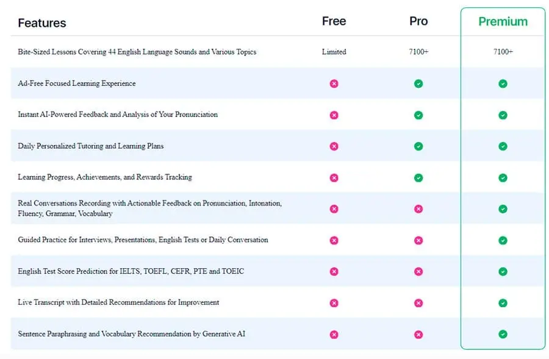Image resolution: width=549 pixels, height=359 pixels.
Task: Click Free cross in Learning Progress, Achievements row
Action: (334, 178)
